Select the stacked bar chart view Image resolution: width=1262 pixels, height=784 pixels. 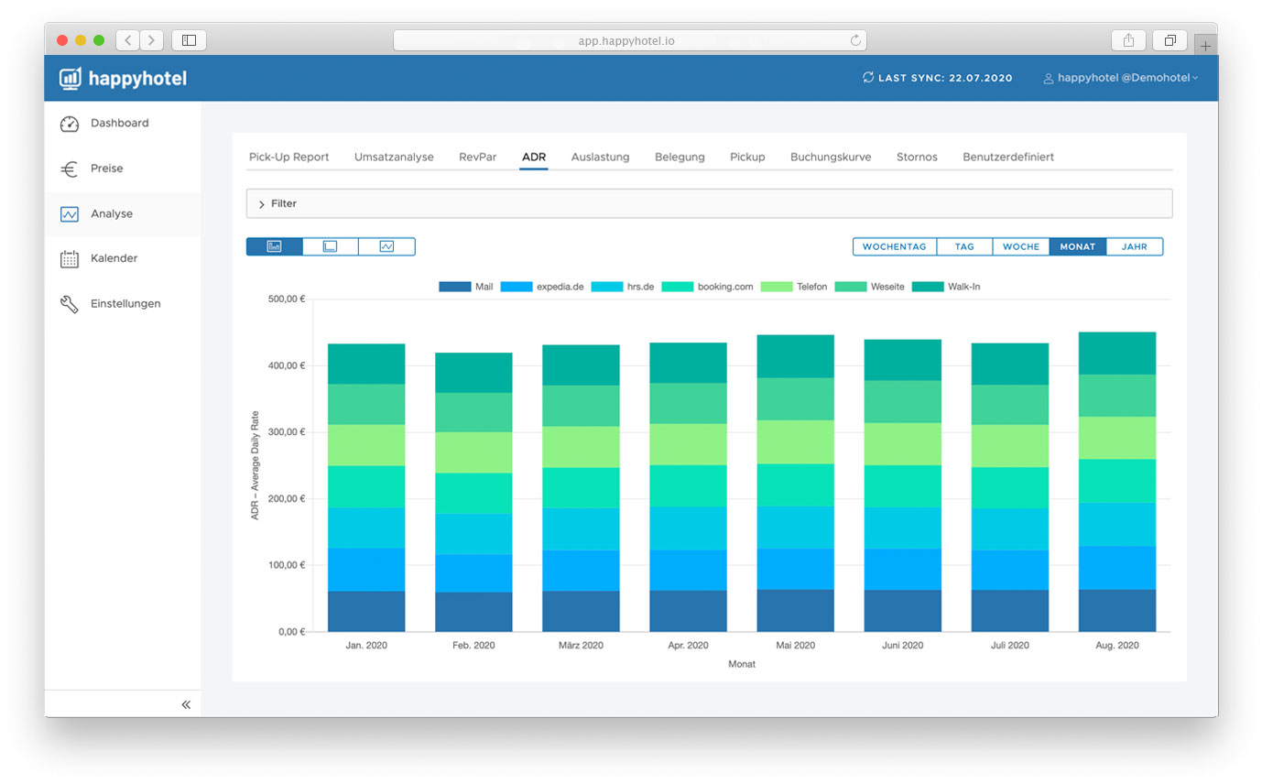click(x=274, y=246)
